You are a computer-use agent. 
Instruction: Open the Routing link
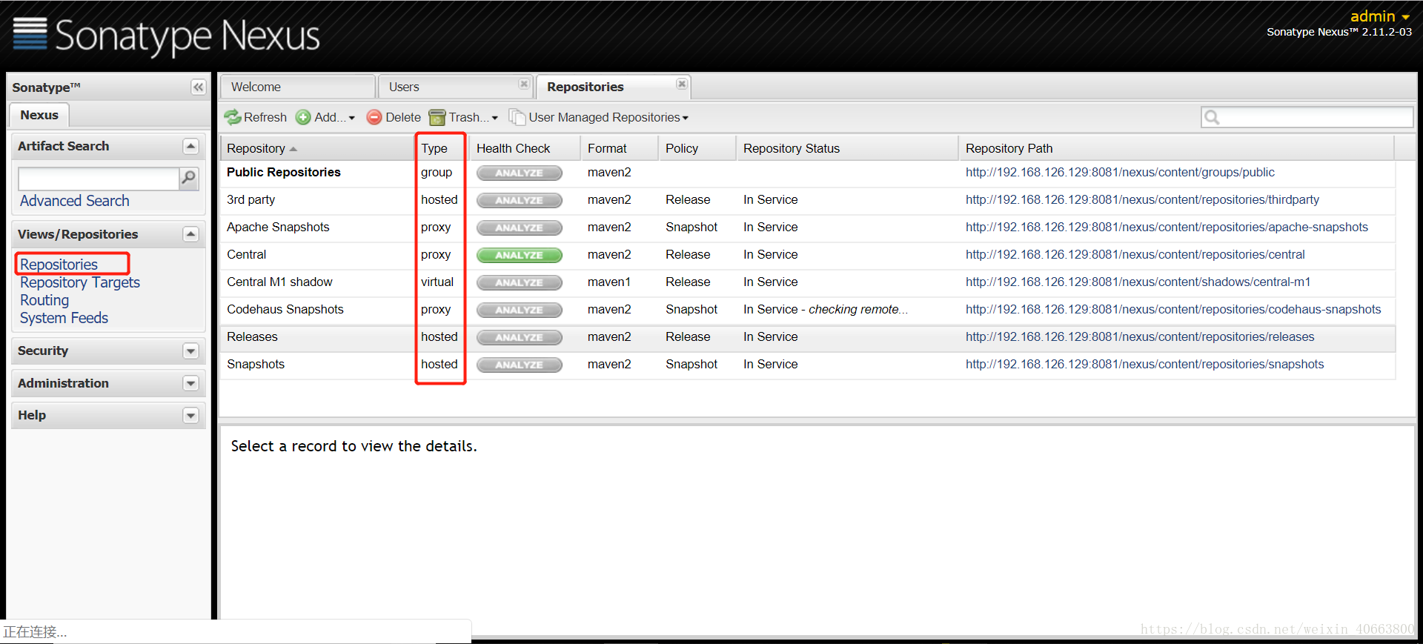point(44,300)
